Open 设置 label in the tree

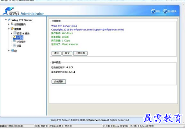pyautogui.click(x=19, y=46)
